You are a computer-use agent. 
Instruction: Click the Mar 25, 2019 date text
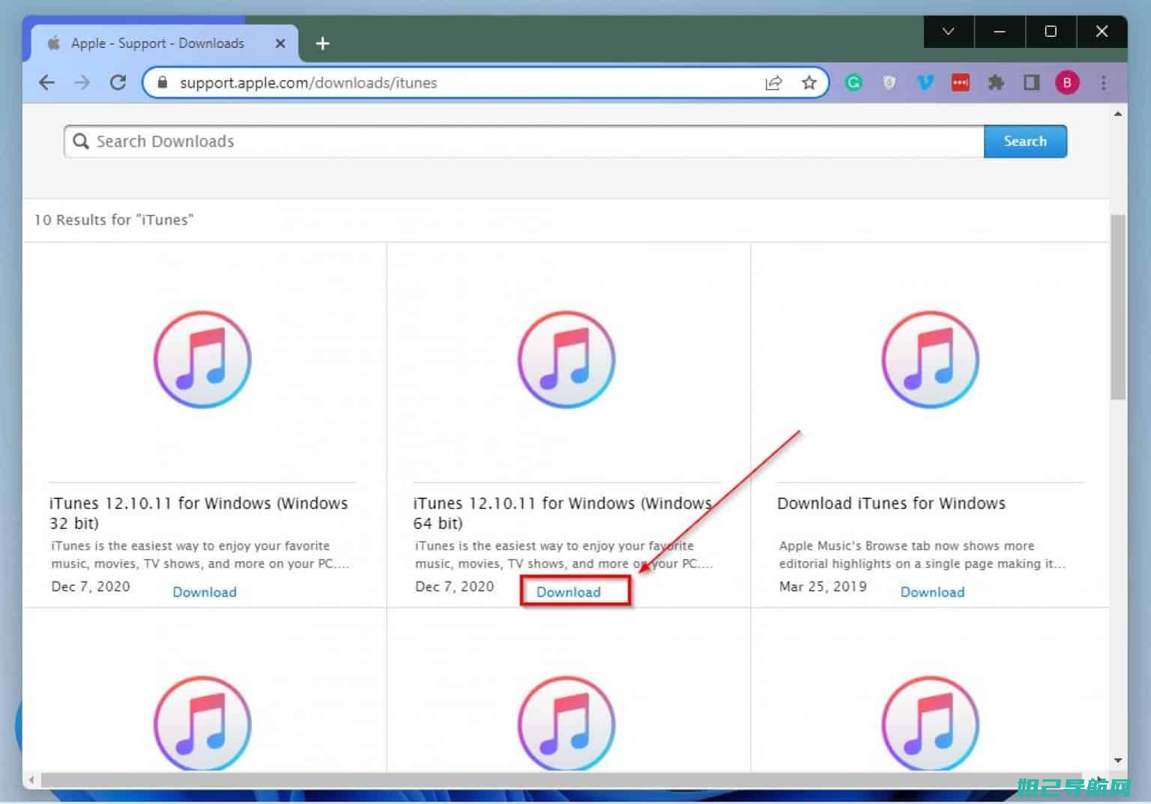click(823, 586)
